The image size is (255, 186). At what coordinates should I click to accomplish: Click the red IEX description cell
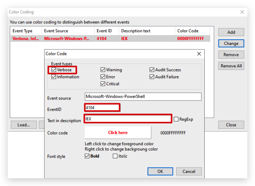[x=124, y=38]
